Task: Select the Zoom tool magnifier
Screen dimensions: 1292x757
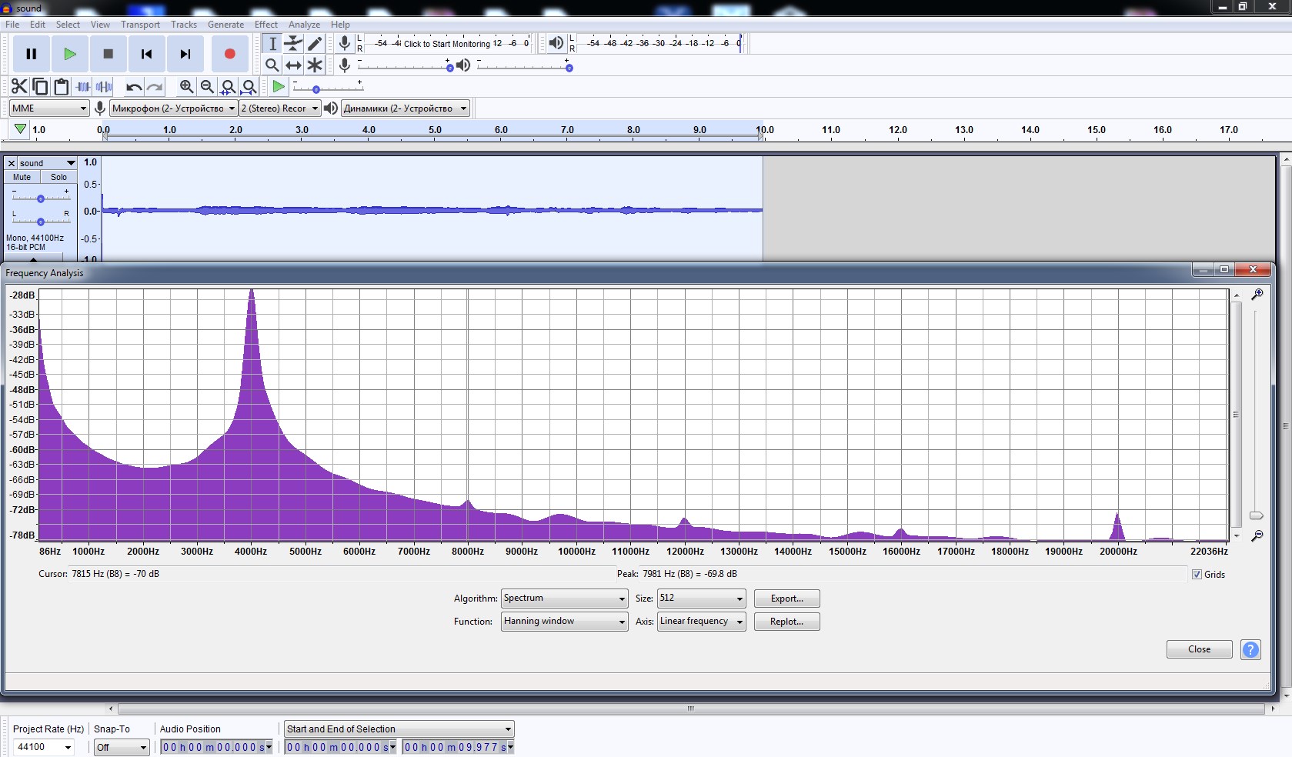Action: 272,65
